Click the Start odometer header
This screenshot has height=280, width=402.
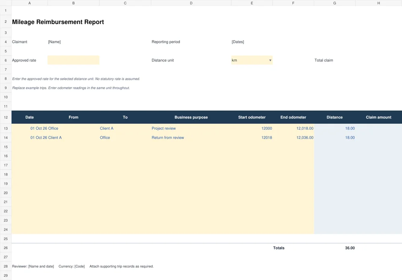[x=252, y=117]
